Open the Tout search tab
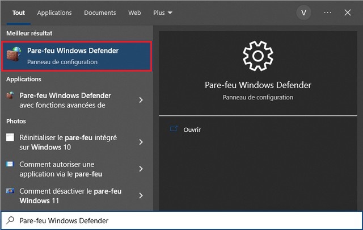 19,12
